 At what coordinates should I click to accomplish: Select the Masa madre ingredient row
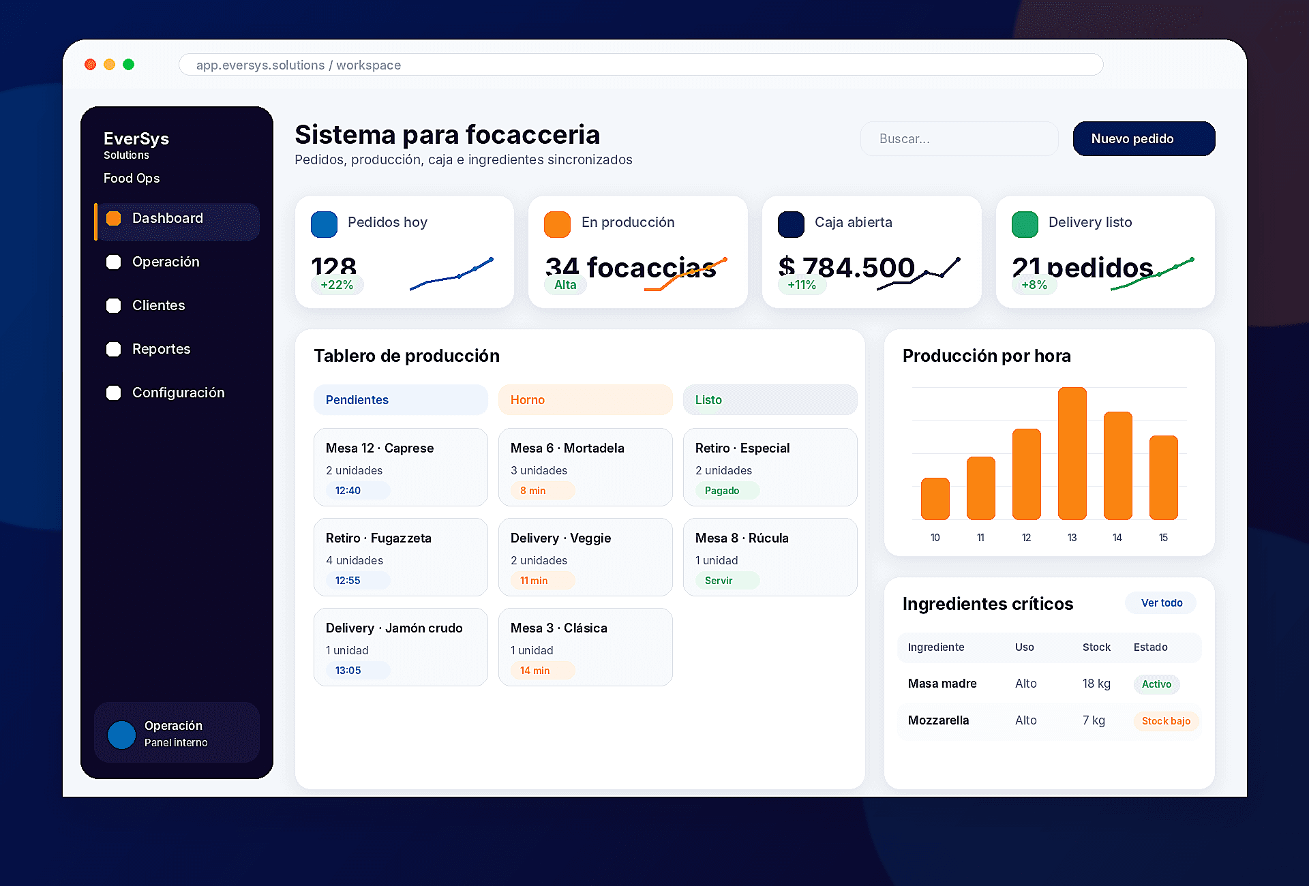point(1049,684)
